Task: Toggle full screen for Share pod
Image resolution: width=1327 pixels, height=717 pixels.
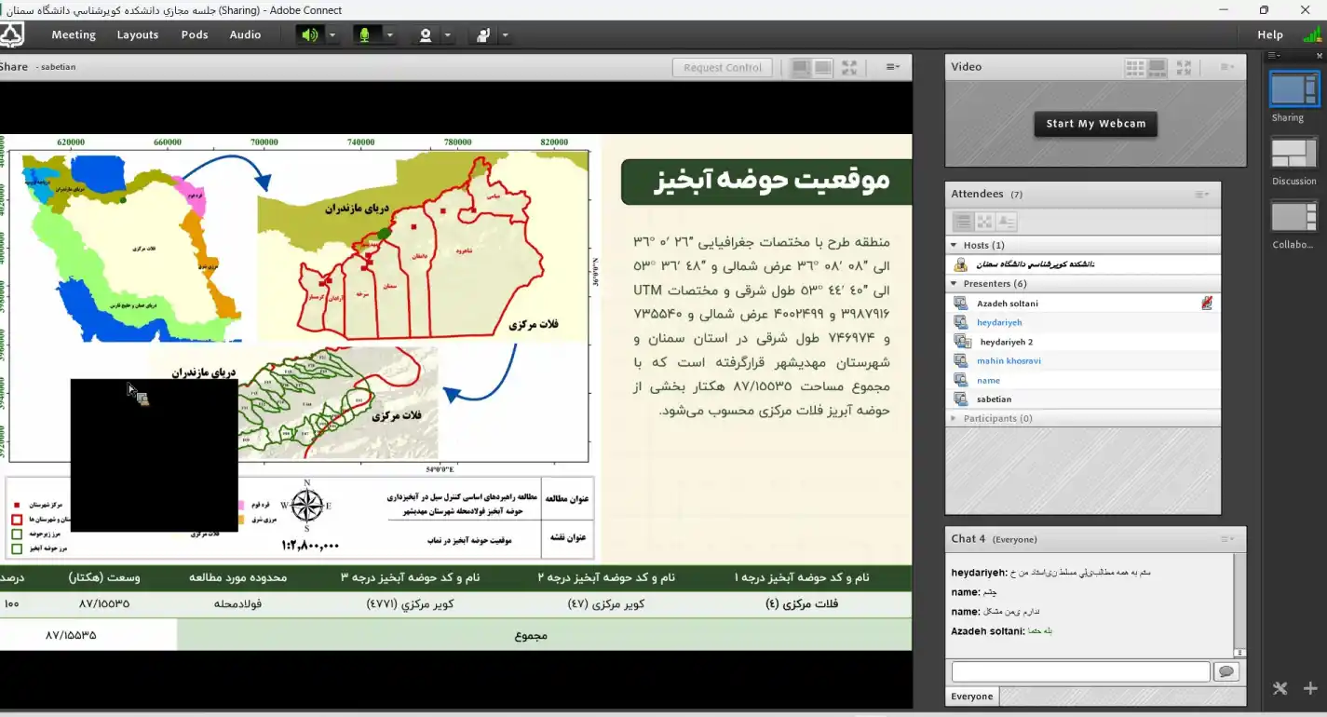Action: pos(849,67)
